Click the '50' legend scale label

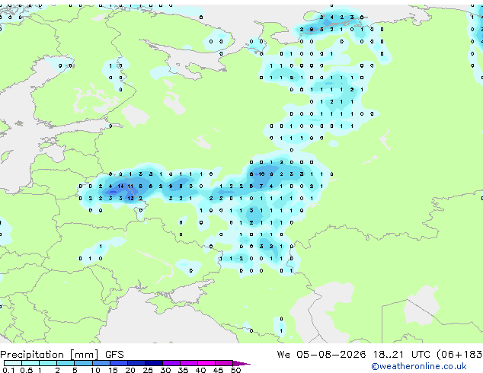[x=235, y=370]
